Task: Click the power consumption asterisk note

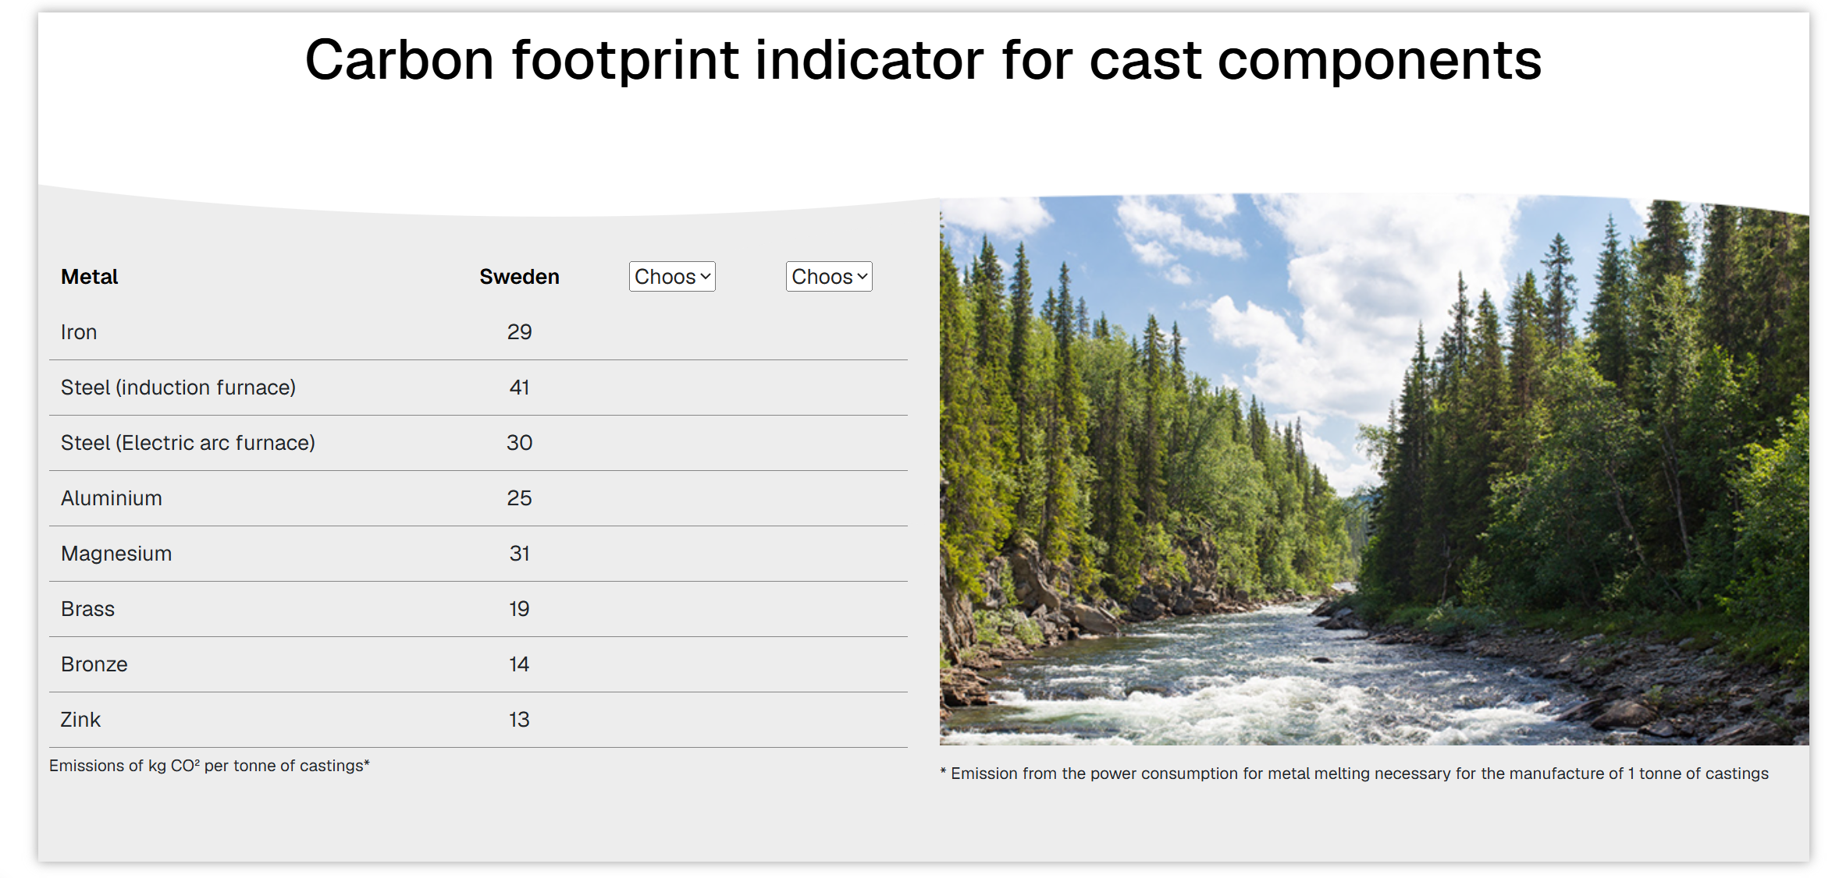Action: pos(1354,774)
